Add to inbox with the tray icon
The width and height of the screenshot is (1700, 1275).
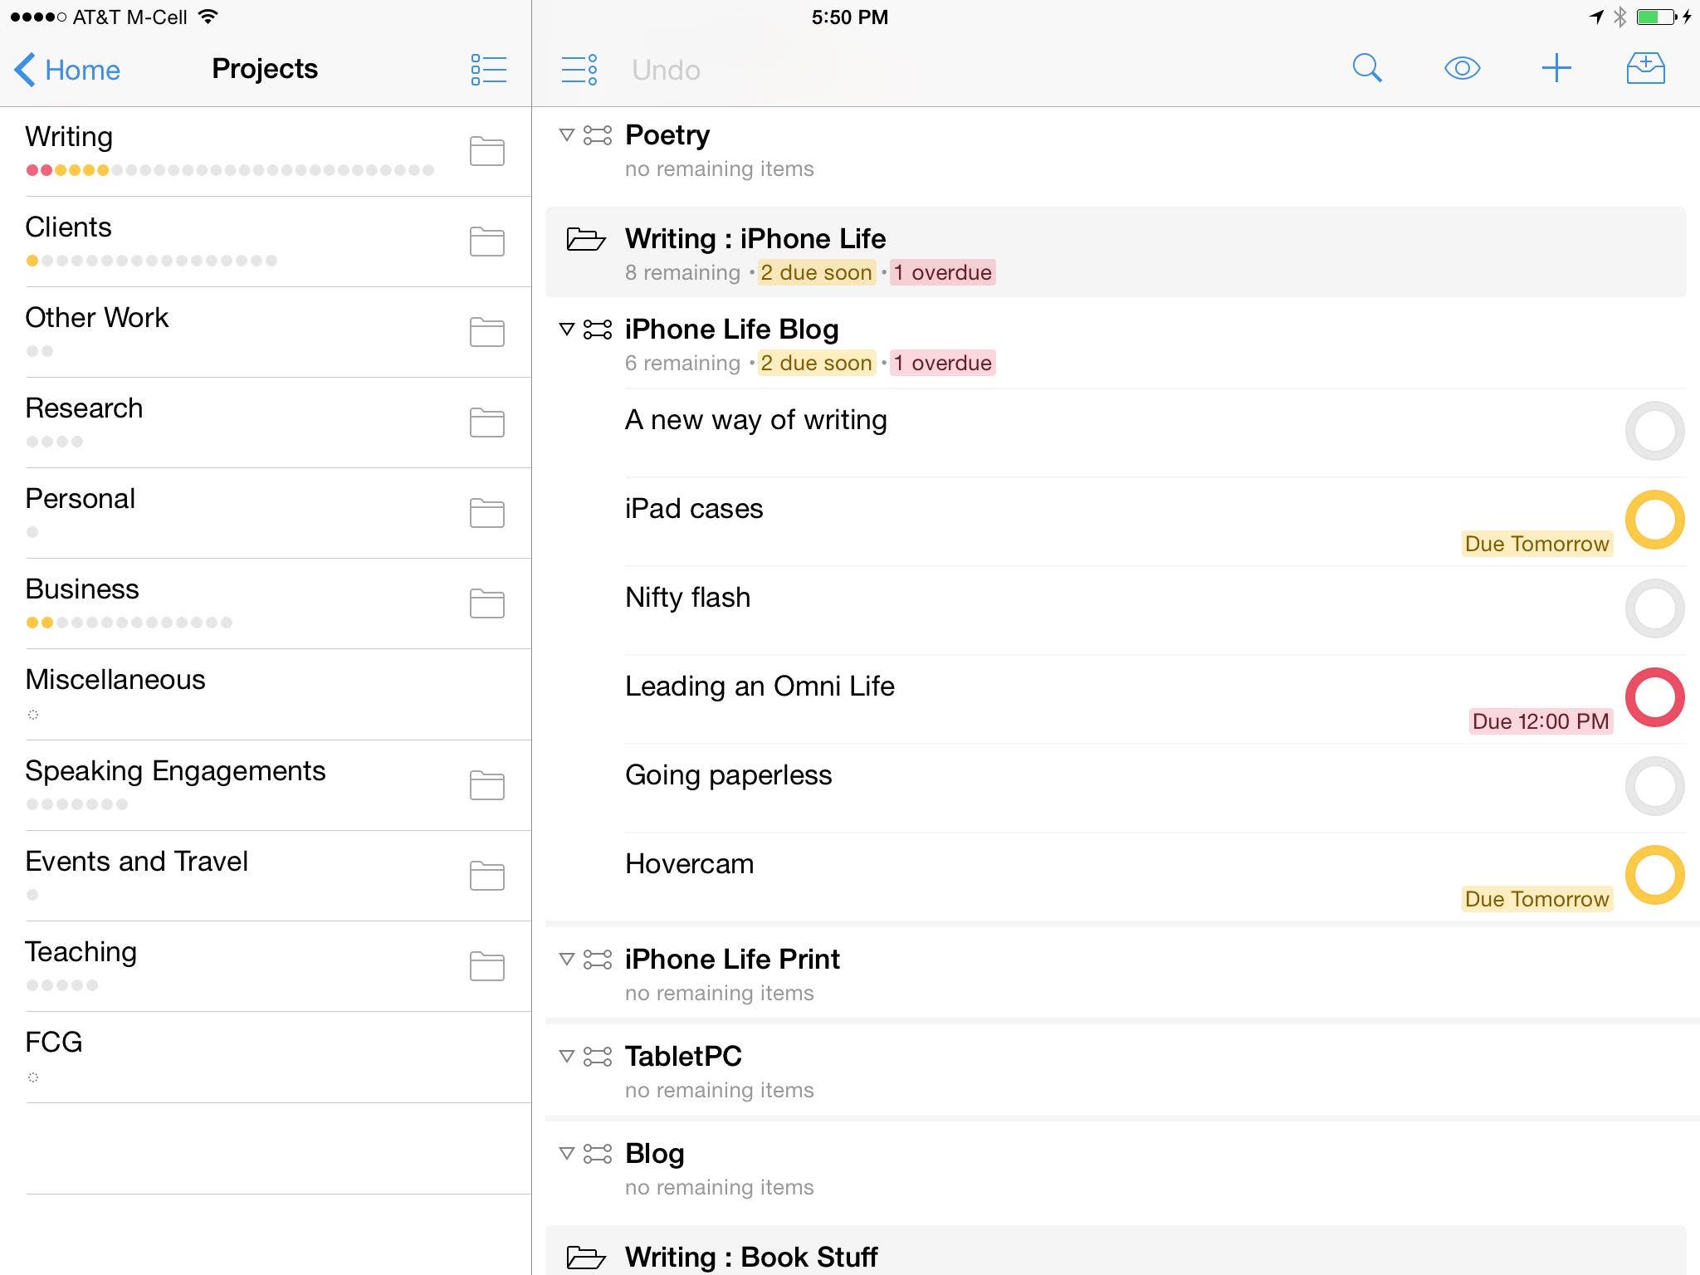tap(1645, 68)
